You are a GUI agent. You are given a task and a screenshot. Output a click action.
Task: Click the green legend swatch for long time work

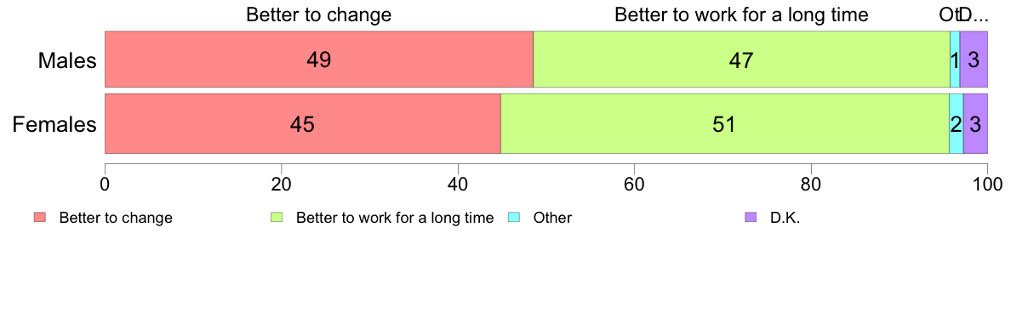tap(277, 218)
